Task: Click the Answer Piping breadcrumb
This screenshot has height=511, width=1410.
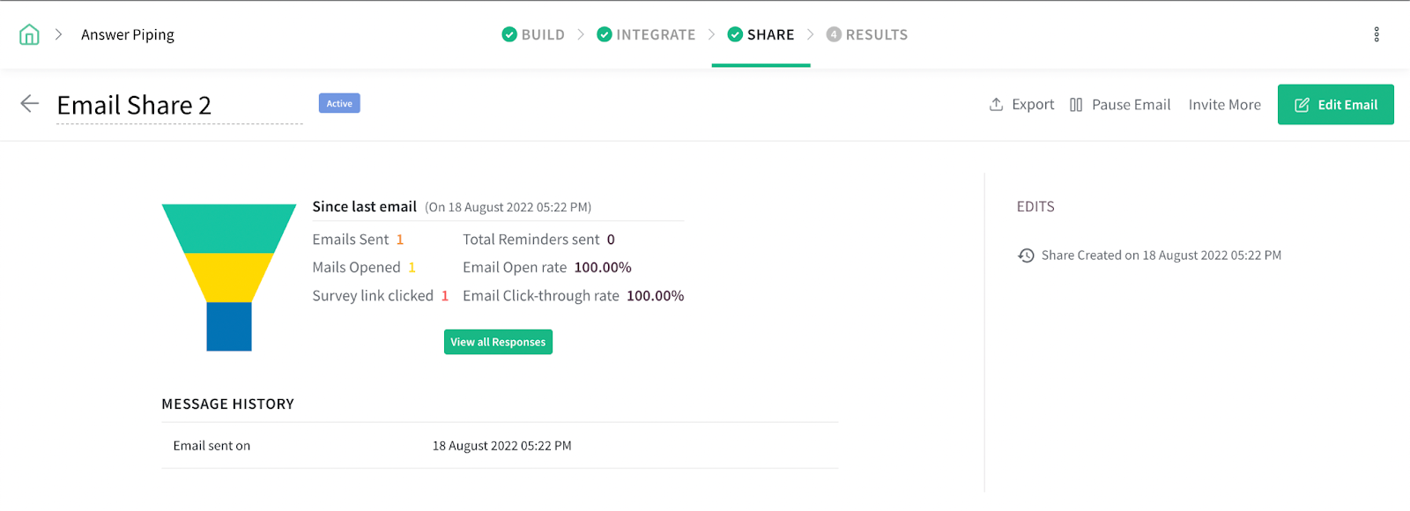Action: (128, 34)
